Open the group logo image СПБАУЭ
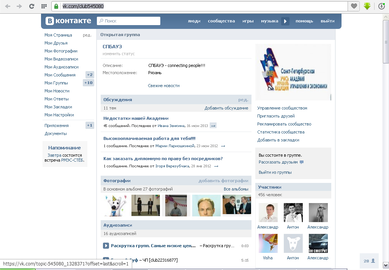The image size is (389, 270). (293, 72)
